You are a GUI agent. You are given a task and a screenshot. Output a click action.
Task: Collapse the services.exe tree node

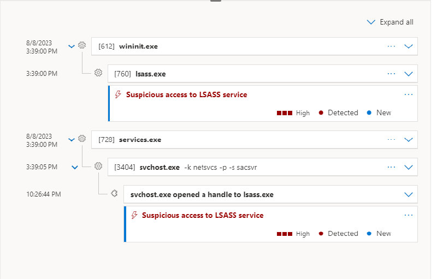(x=72, y=140)
